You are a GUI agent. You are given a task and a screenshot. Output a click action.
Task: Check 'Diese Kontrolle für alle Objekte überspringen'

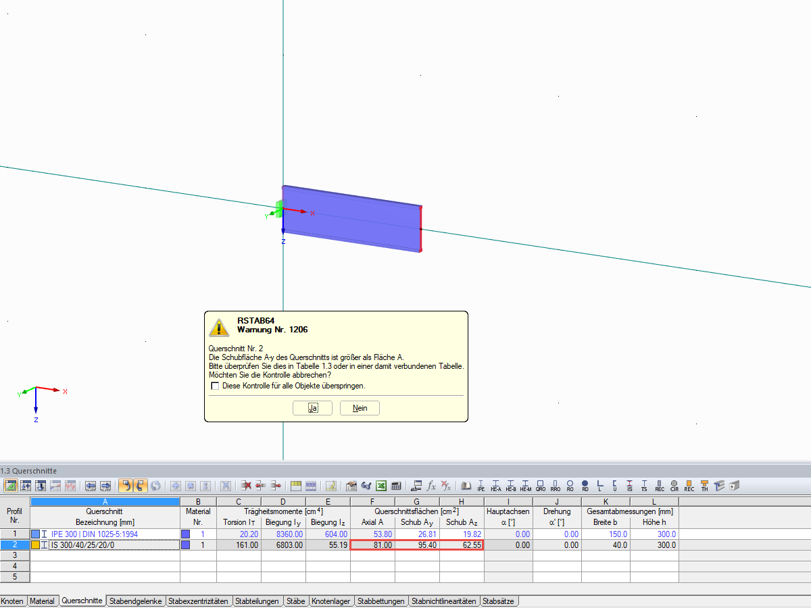pos(216,386)
